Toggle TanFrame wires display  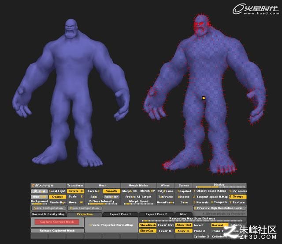[x=166, y=197]
